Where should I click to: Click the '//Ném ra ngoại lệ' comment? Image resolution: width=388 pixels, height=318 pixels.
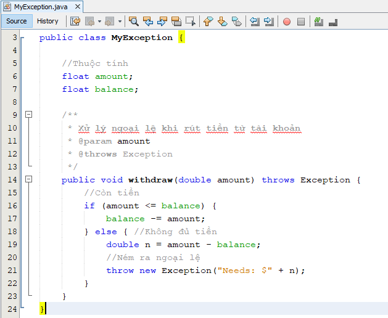tap(153, 258)
